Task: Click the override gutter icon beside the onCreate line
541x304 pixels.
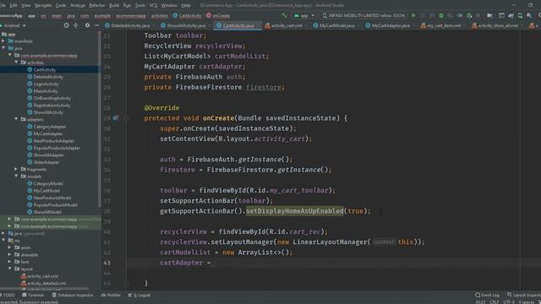Action: 116,118
